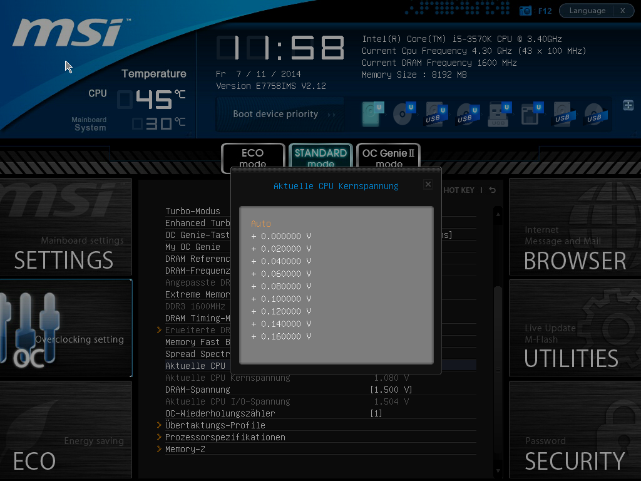This screenshot has height=481, width=641.
Task: Open the Language selector
Action: pyautogui.click(x=587, y=11)
